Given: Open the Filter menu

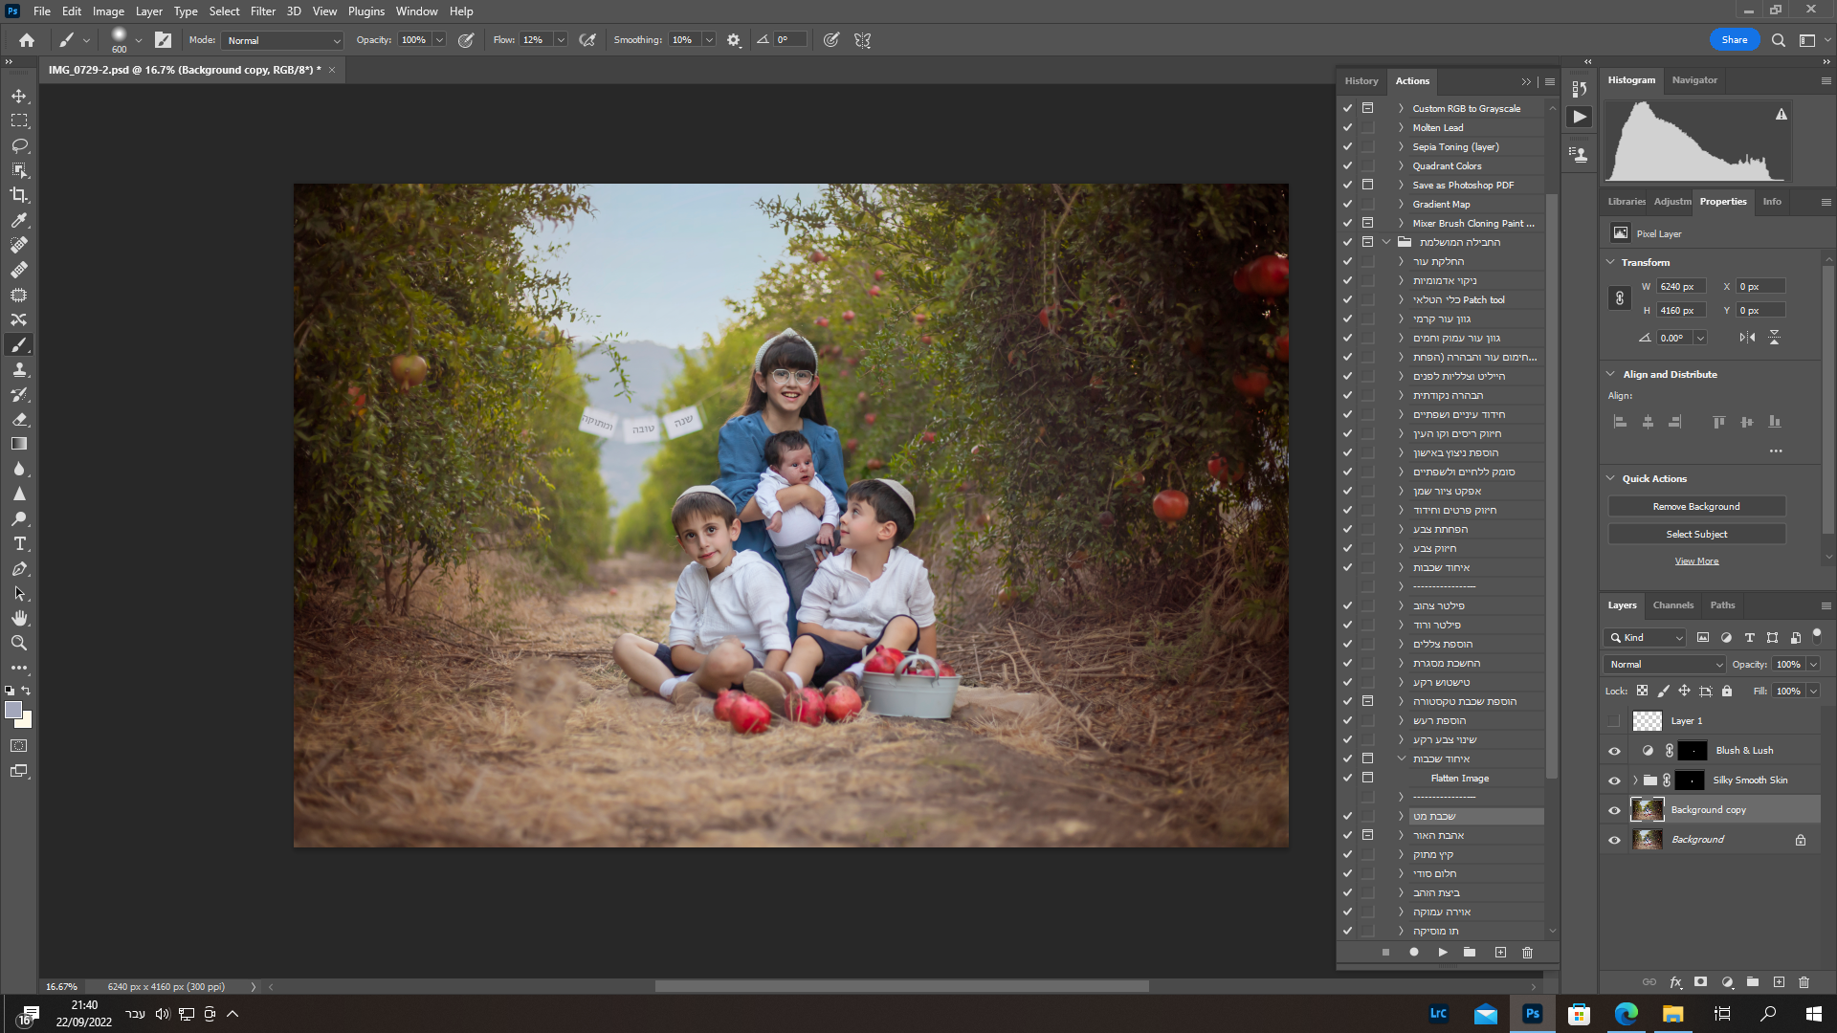Looking at the screenshot, I should 262,11.
